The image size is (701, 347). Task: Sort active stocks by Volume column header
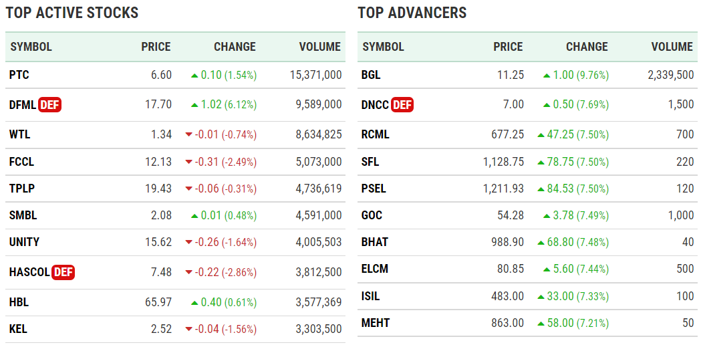point(319,47)
